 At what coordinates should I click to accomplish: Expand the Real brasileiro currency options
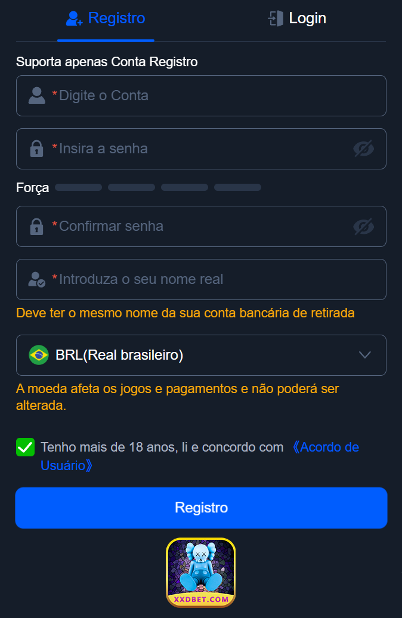click(201, 354)
